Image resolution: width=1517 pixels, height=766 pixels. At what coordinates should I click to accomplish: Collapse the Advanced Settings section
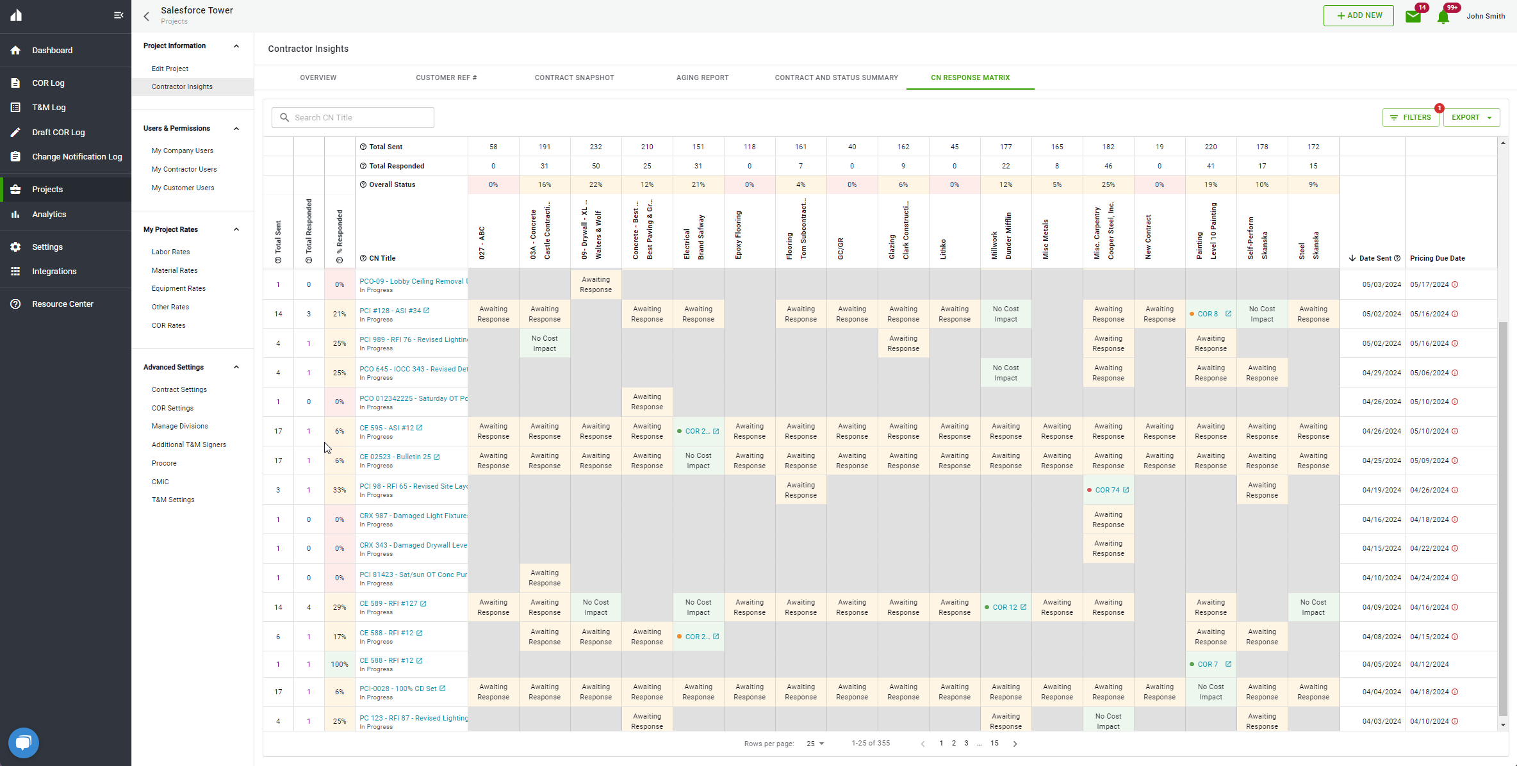[x=236, y=367]
